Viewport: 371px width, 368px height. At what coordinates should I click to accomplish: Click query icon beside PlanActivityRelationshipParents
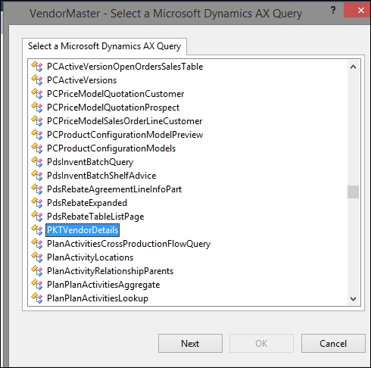pyautogui.click(x=37, y=271)
